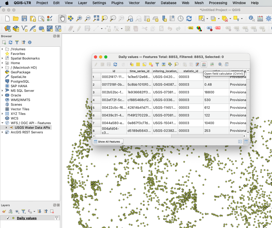Expand the Home node in Browser

tap(2, 63)
